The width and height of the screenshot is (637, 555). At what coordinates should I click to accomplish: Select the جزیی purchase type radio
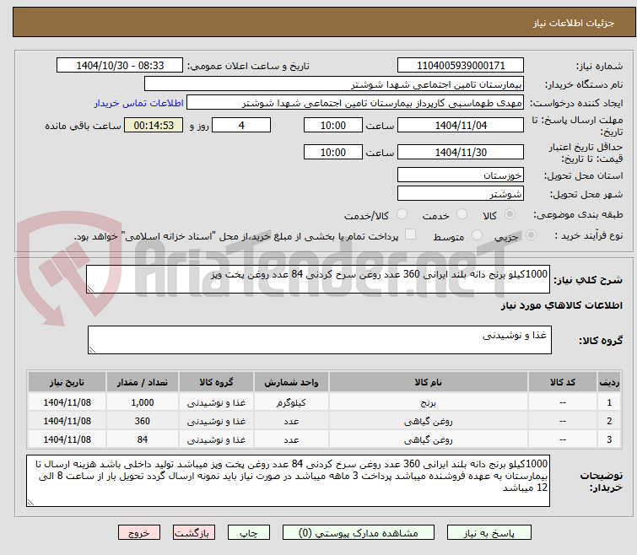pos(531,234)
